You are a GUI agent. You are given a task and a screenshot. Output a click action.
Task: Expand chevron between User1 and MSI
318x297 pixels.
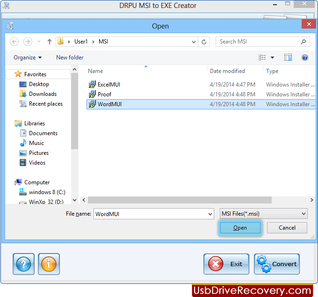[x=94, y=42]
